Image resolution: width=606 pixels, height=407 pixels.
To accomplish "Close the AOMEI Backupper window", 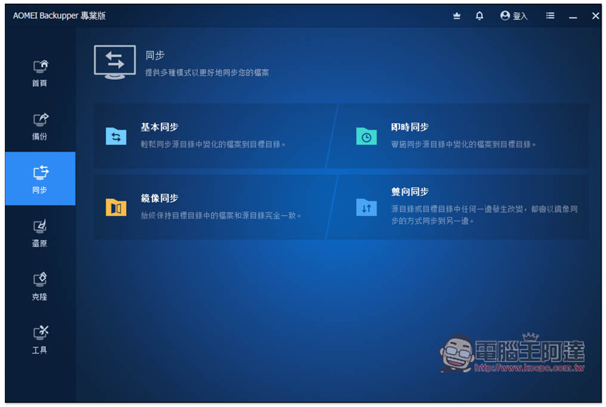I will coord(595,16).
